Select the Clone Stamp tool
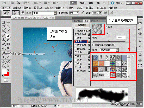 (3, 40)
